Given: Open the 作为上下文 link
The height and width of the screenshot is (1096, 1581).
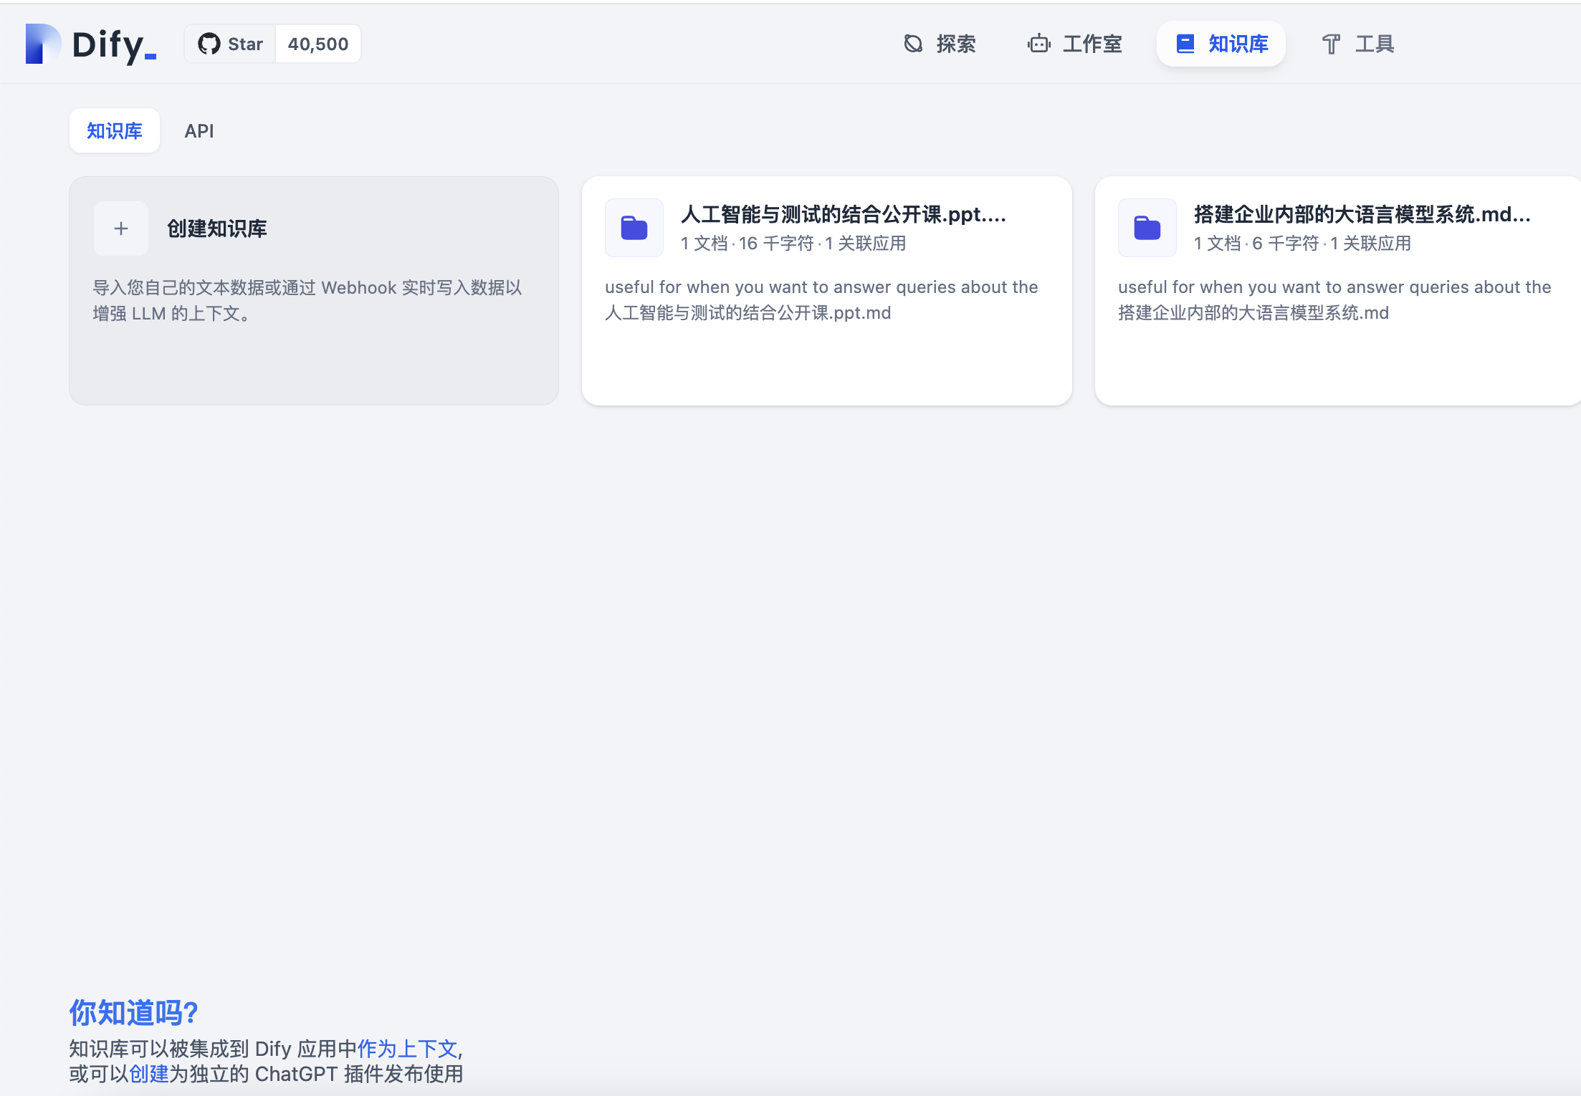Looking at the screenshot, I should coord(407,1048).
